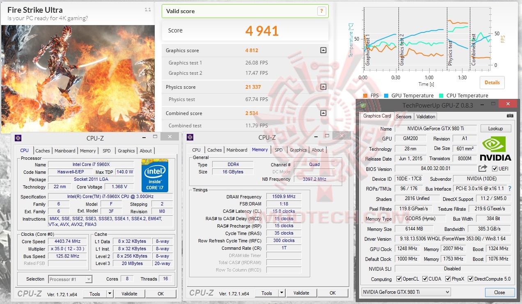Click the Lookup button in GPU-Z

coord(495,129)
